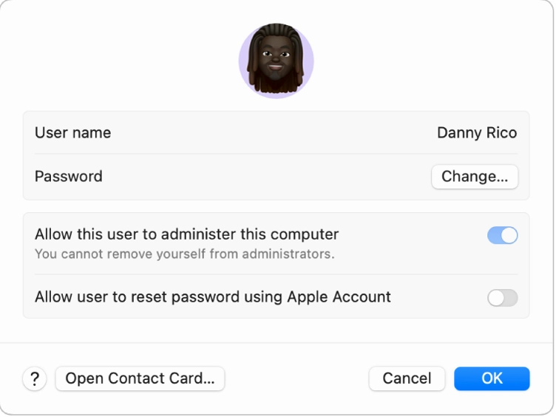Enable reset password using Apple Account switch
556x417 pixels.
coord(502,297)
